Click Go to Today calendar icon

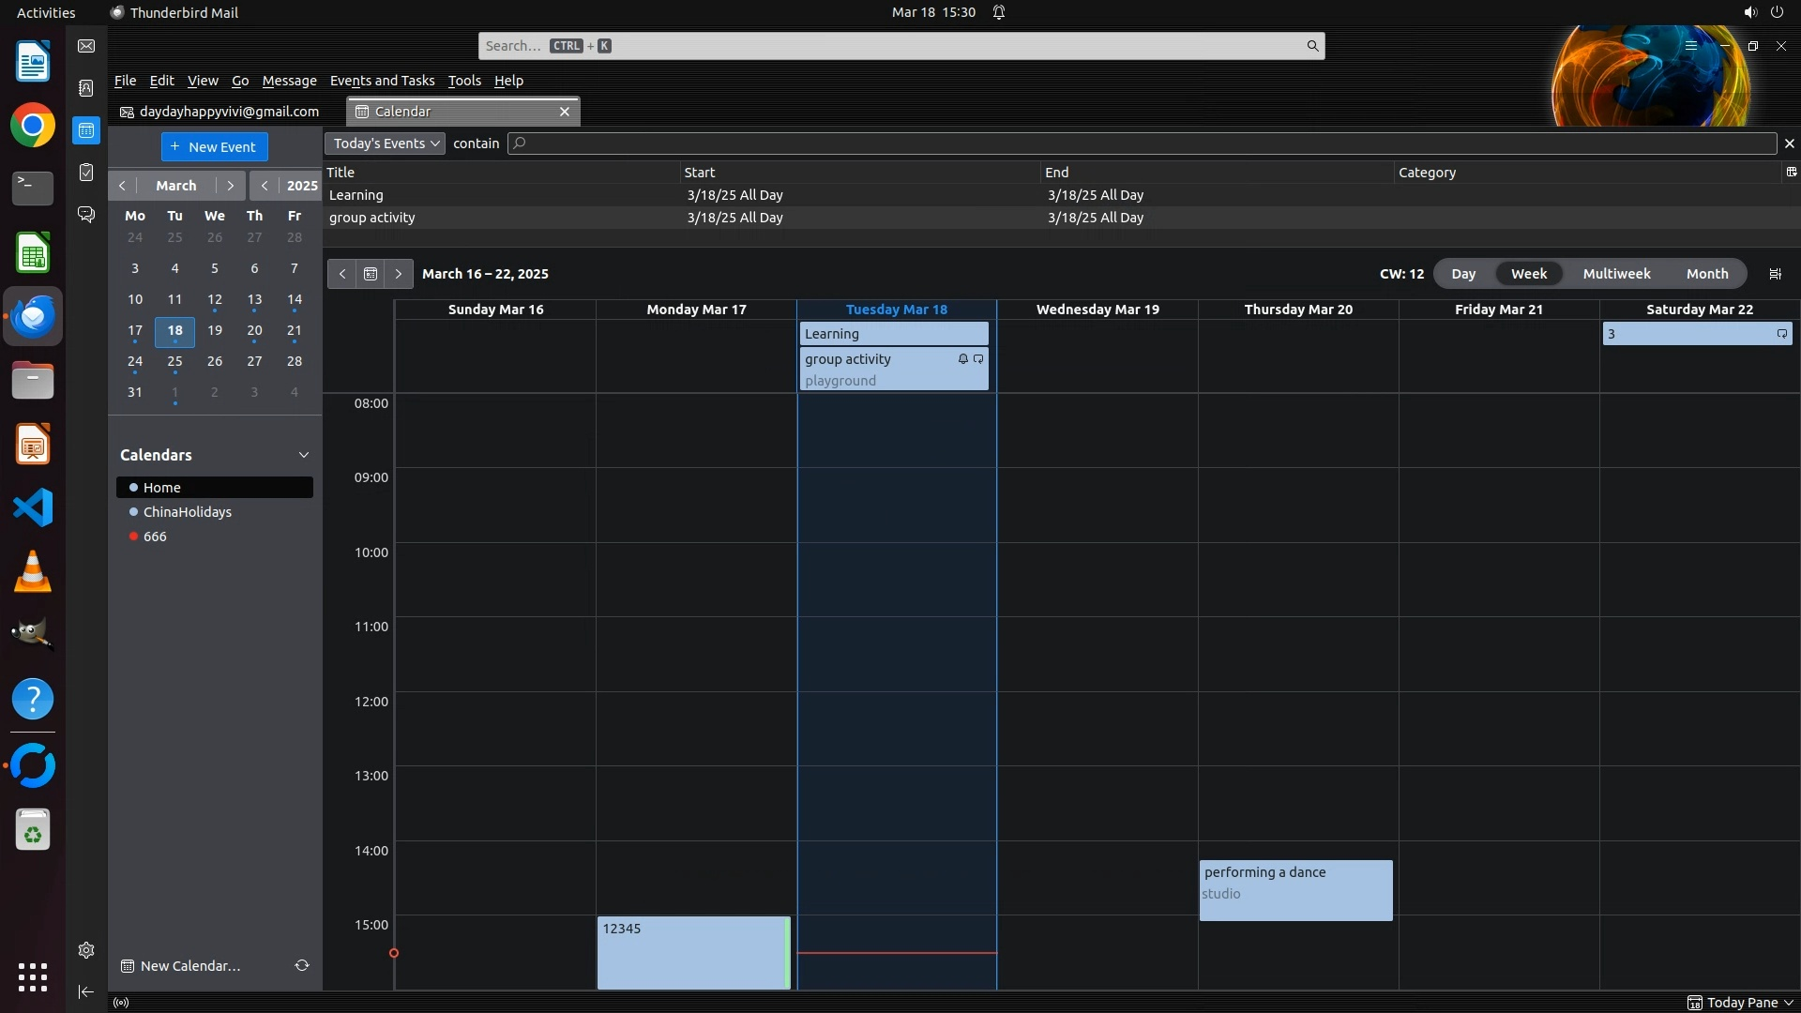(x=371, y=274)
